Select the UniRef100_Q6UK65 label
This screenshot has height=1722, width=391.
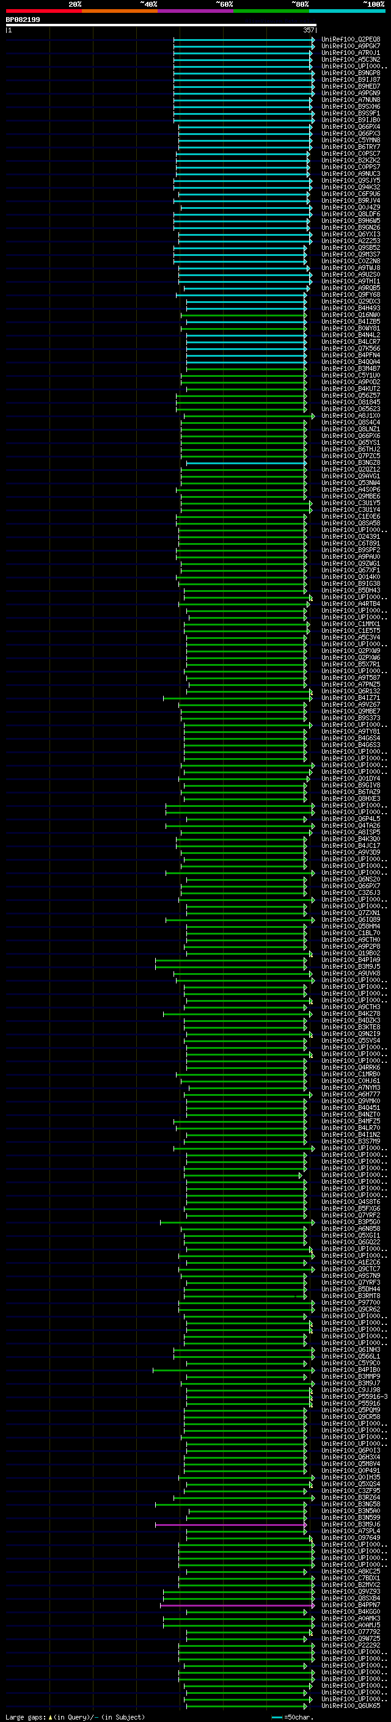350,1706
